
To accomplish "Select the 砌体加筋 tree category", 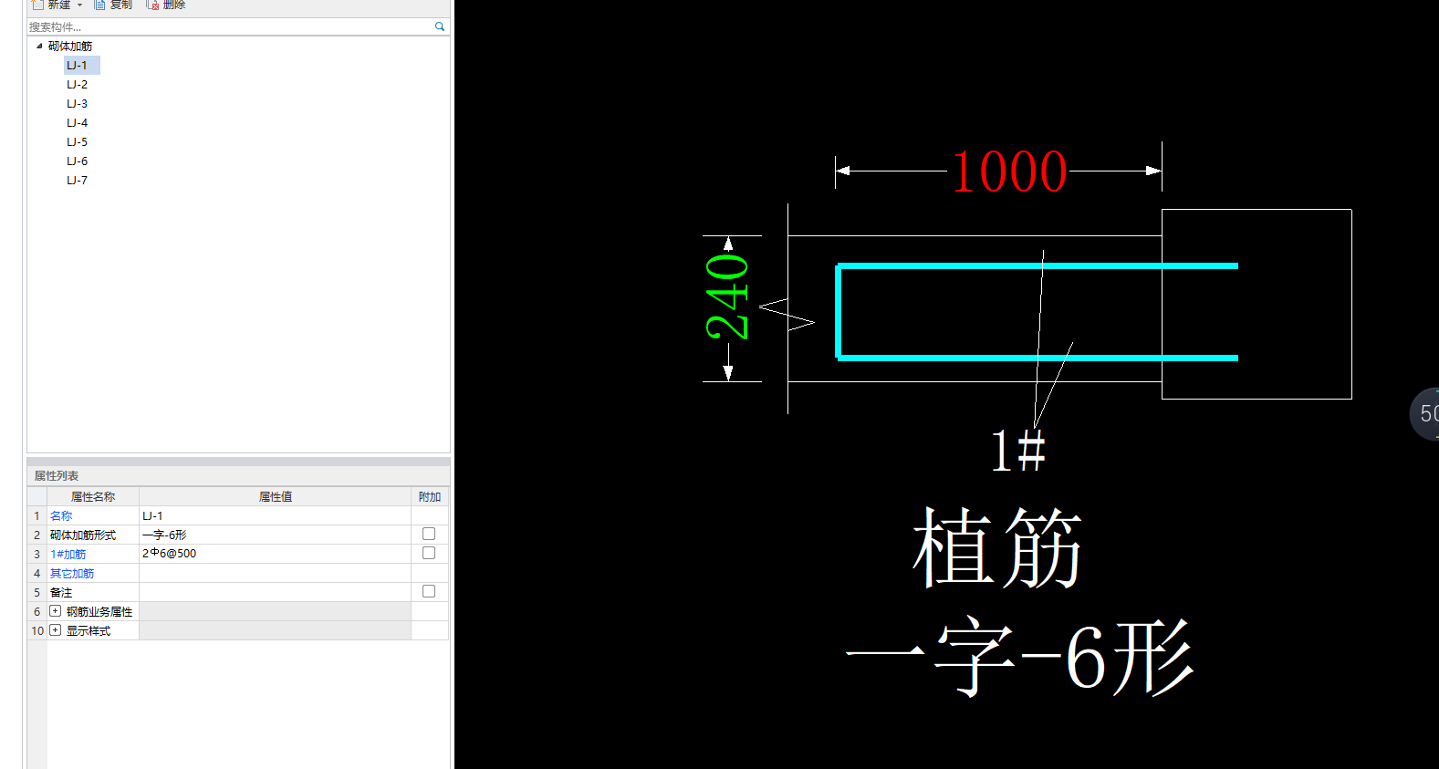I will [70, 46].
